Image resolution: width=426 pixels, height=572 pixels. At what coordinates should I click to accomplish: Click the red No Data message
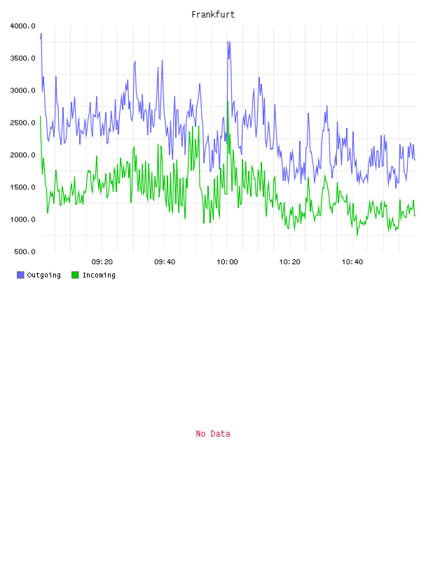click(213, 434)
